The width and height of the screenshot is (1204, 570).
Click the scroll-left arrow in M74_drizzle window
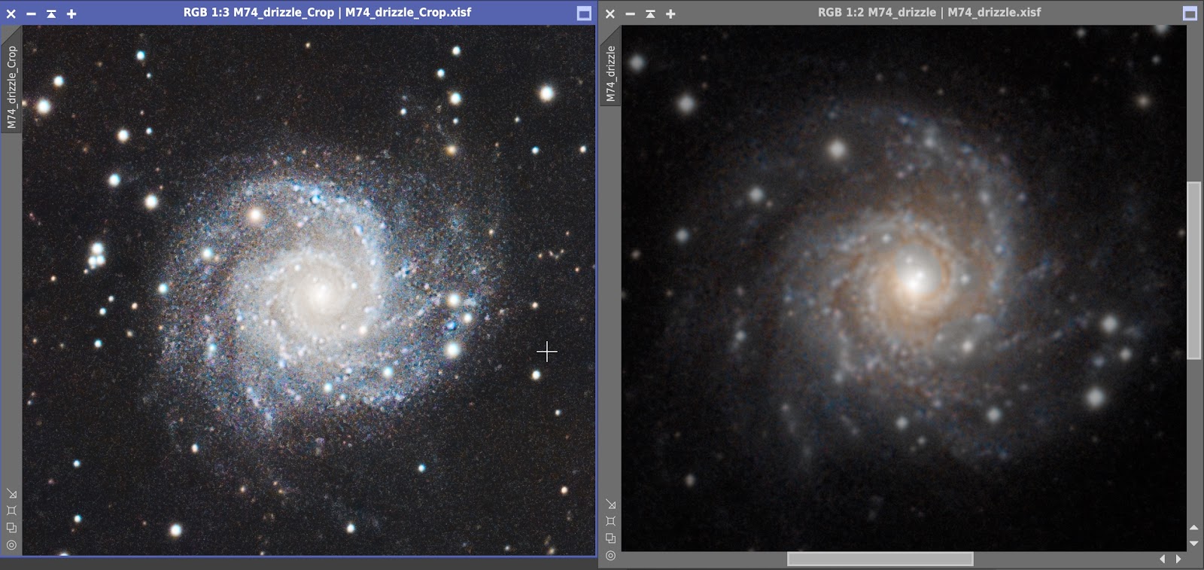[x=1163, y=559]
